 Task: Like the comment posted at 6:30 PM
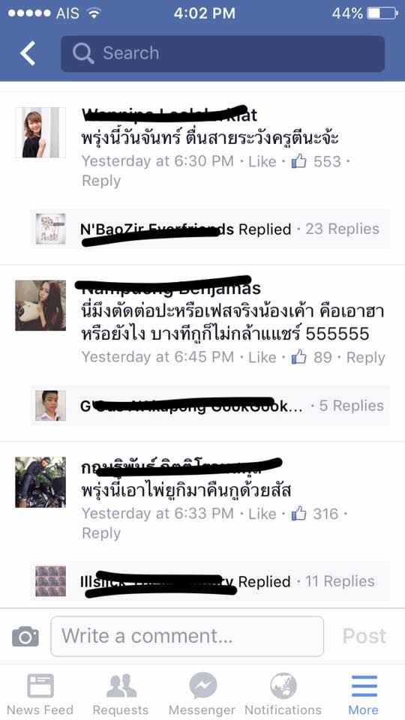point(262,162)
